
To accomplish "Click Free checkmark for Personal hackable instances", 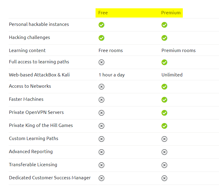I will 101,25.
